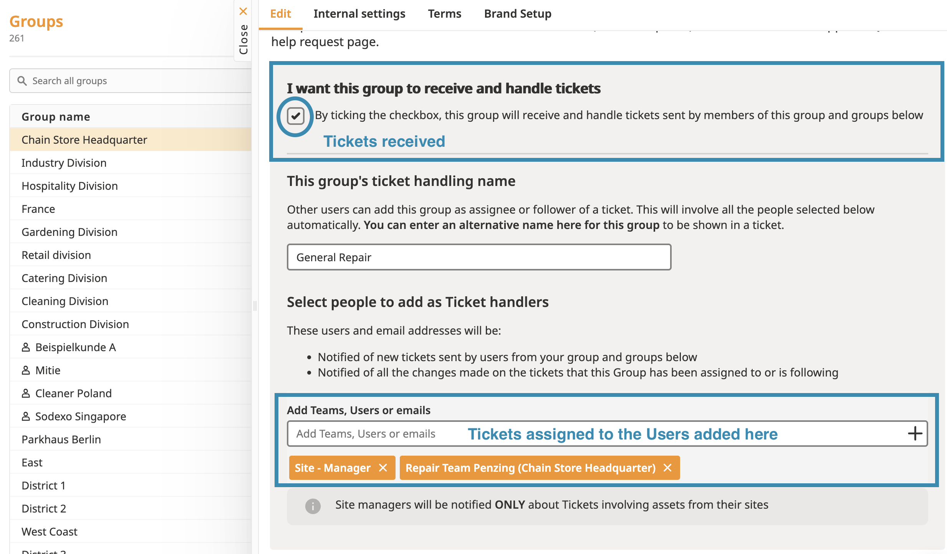Click the search magnifier icon

click(22, 81)
